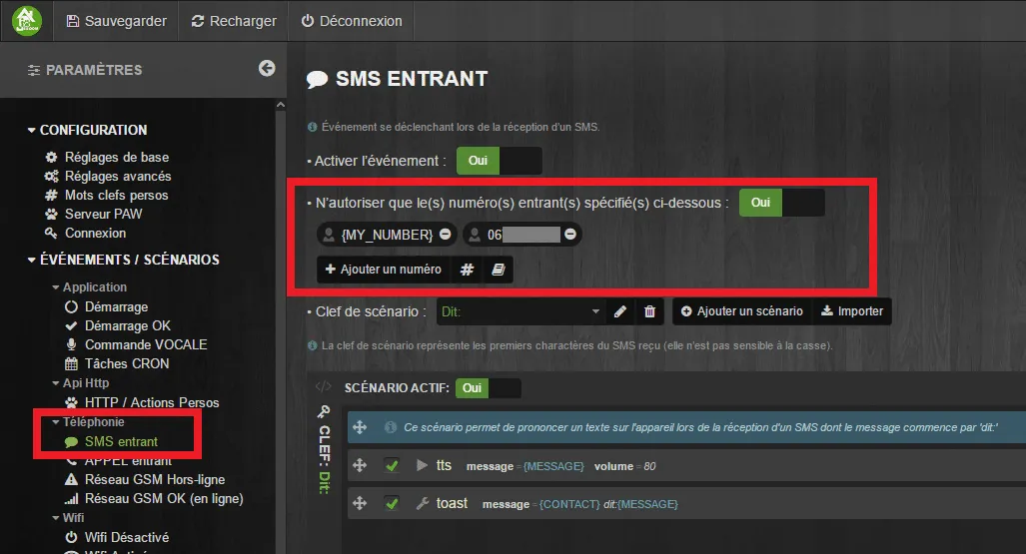Viewport: 1026px width, 554px height.
Task: Select Commande VOCALE event
Action: pyautogui.click(x=136, y=344)
